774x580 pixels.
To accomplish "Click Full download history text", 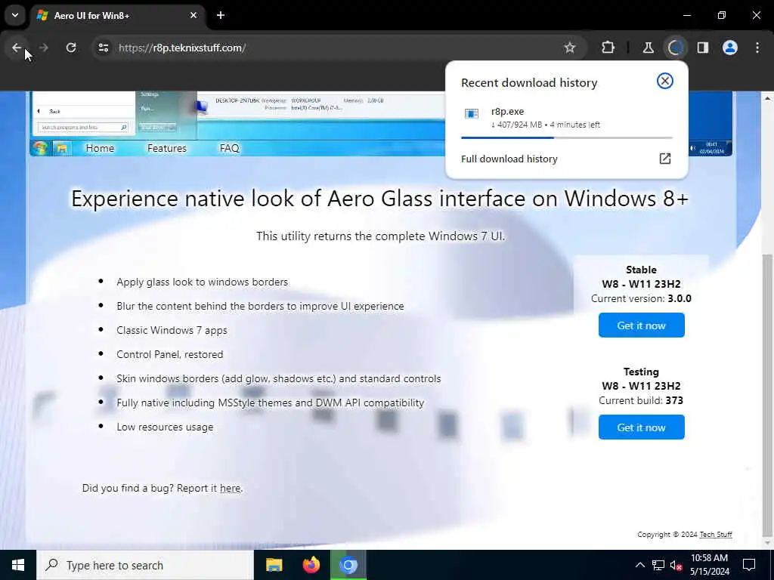I will (x=509, y=159).
